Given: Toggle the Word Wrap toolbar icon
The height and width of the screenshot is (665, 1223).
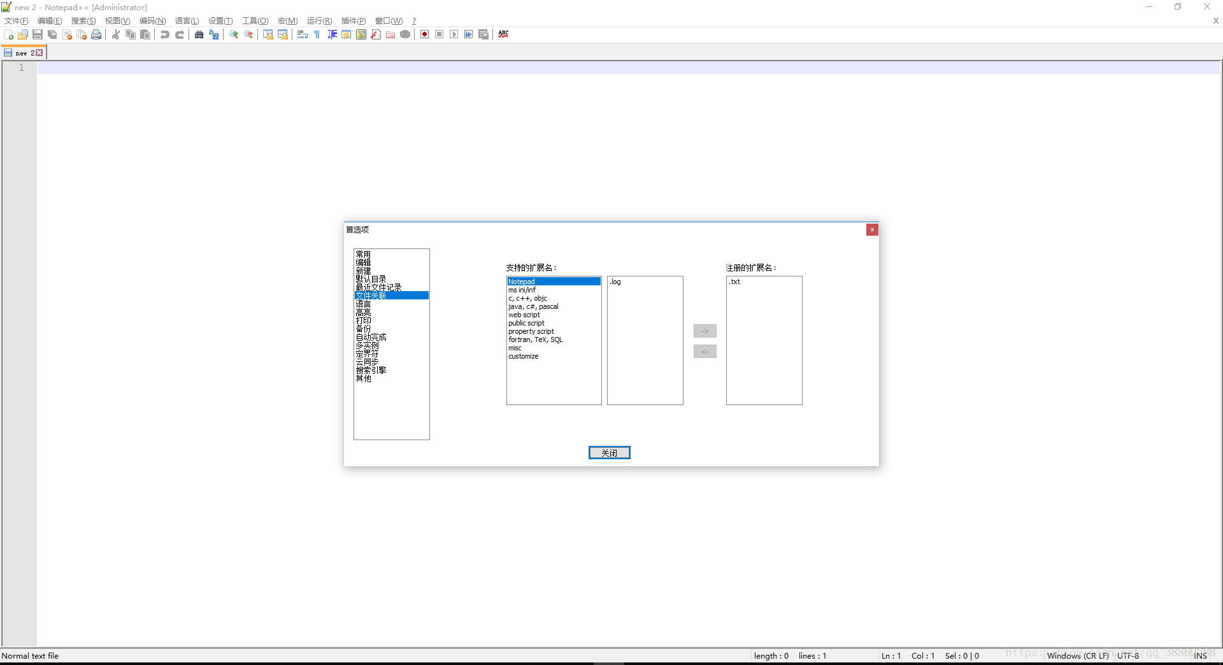Looking at the screenshot, I should [303, 34].
